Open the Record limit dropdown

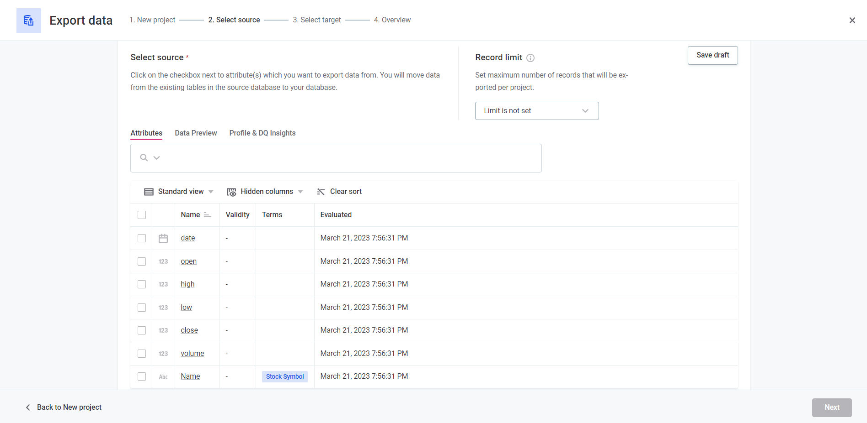(x=536, y=111)
